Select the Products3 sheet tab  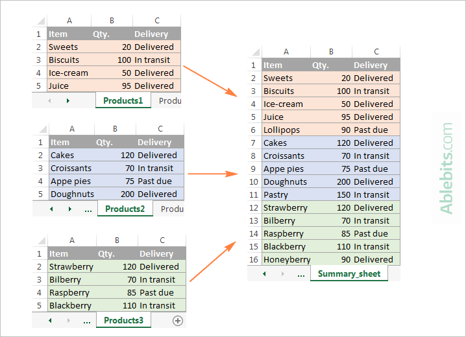(x=123, y=320)
